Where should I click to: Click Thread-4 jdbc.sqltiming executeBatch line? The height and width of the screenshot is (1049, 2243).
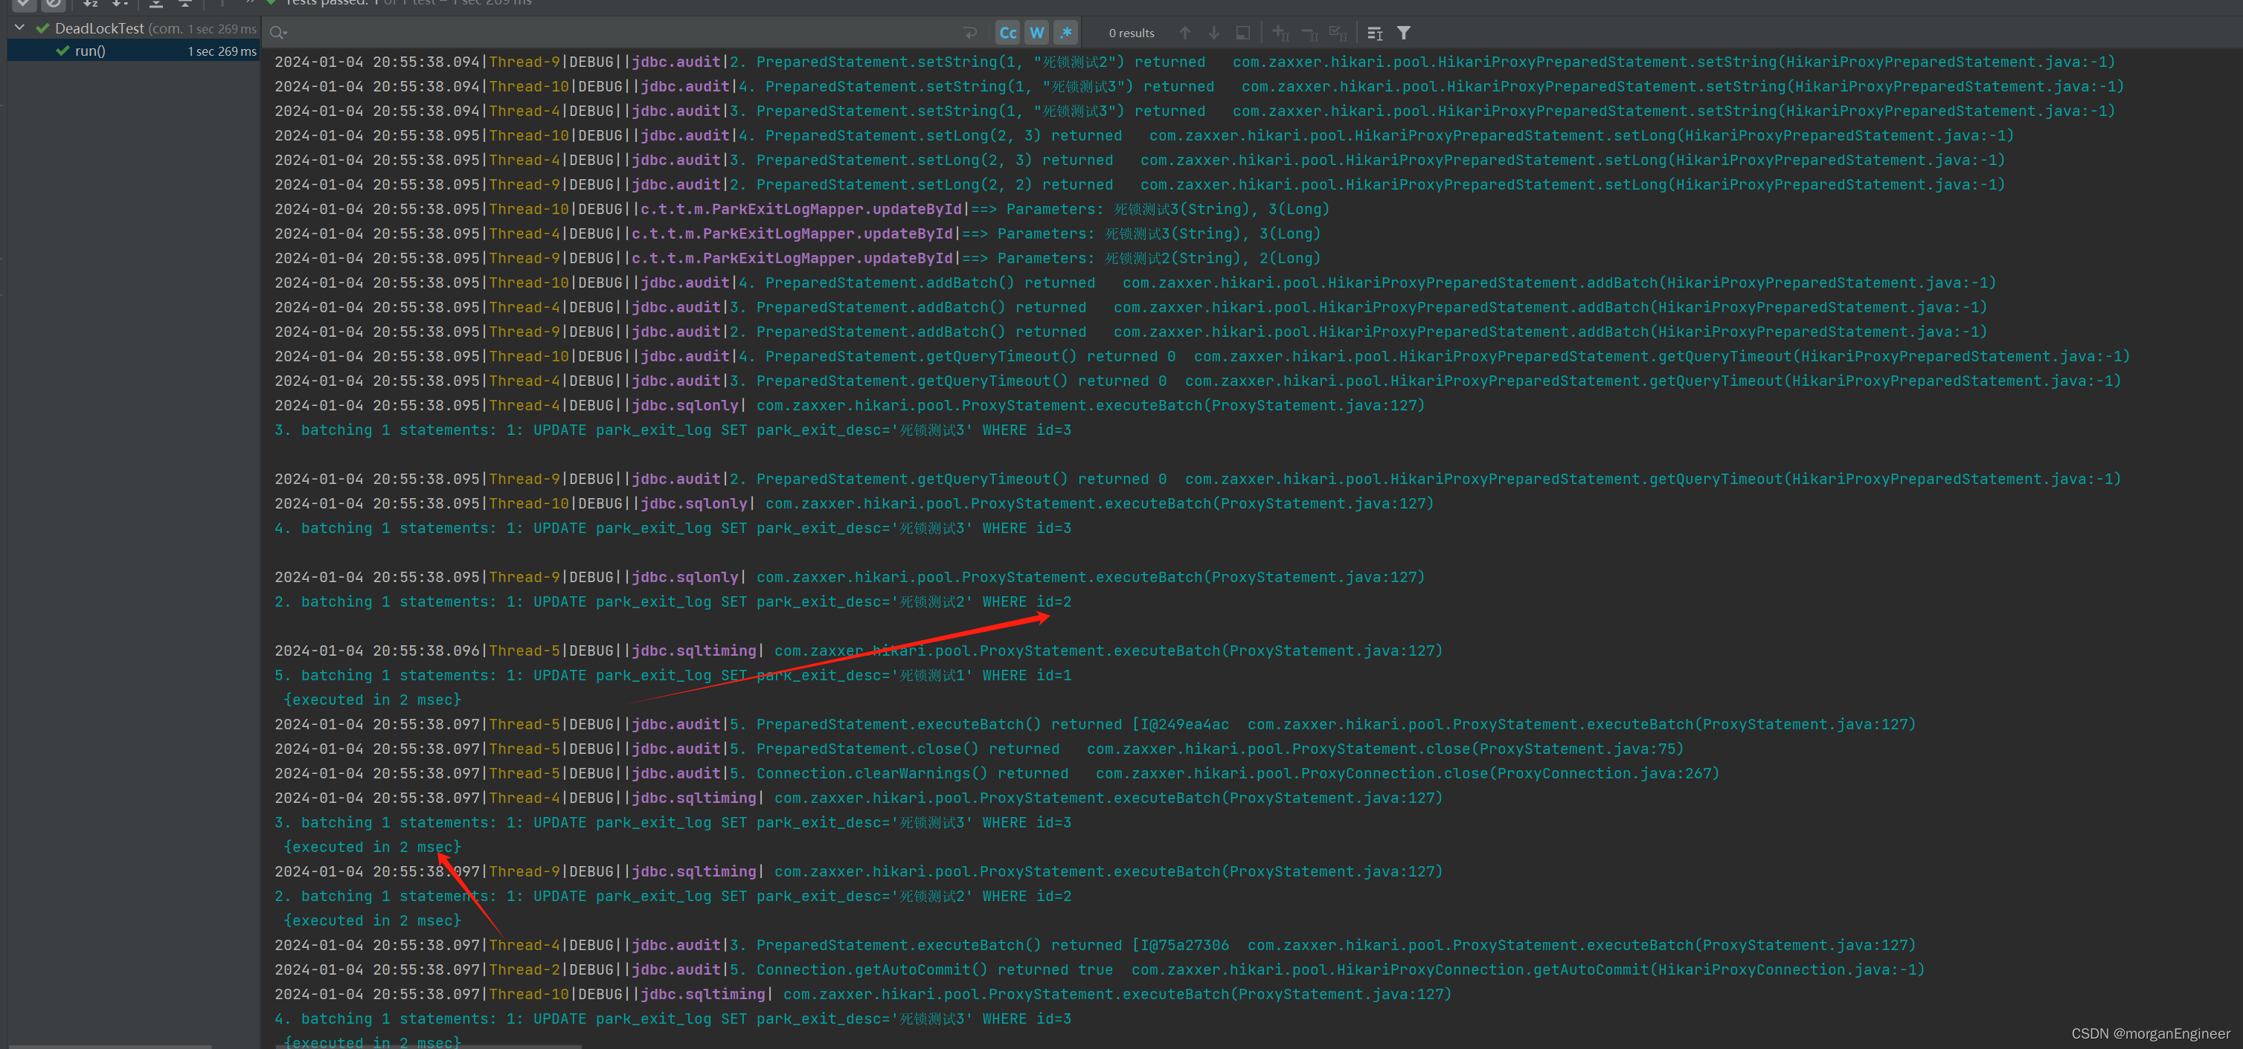point(859,798)
